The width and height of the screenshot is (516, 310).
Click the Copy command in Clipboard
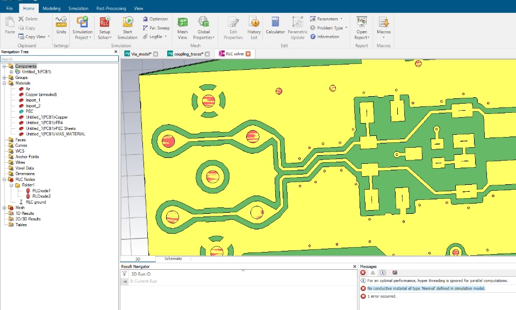[x=27, y=28]
